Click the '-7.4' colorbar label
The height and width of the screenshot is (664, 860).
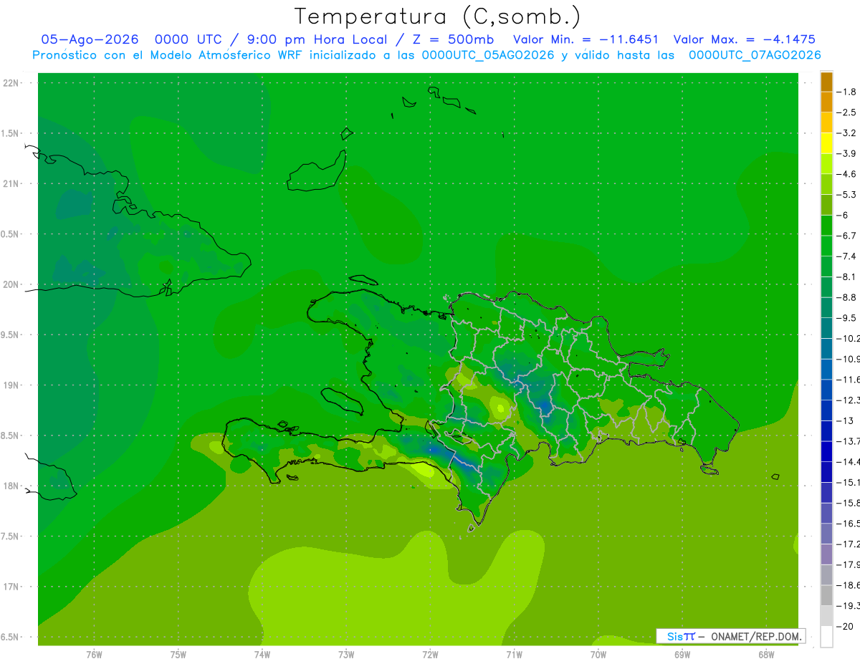tap(847, 256)
